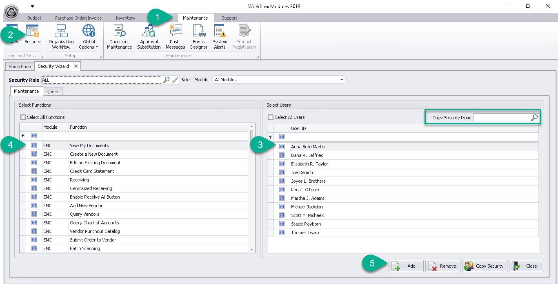558x284 pixels.
Task: Switch to the Query tab
Action: click(52, 92)
